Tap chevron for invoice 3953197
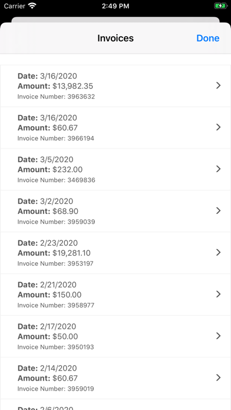Viewport: 231px width, 410px height. [x=218, y=252]
